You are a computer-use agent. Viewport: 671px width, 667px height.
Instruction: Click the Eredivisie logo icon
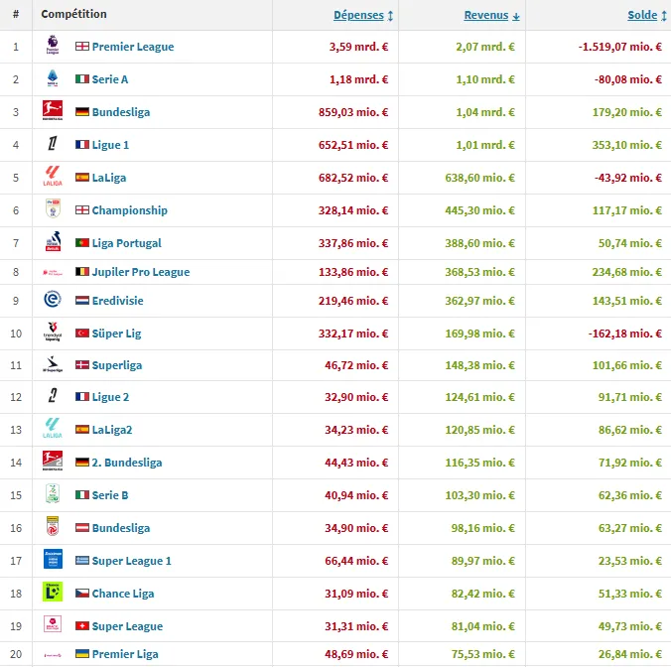(x=53, y=300)
